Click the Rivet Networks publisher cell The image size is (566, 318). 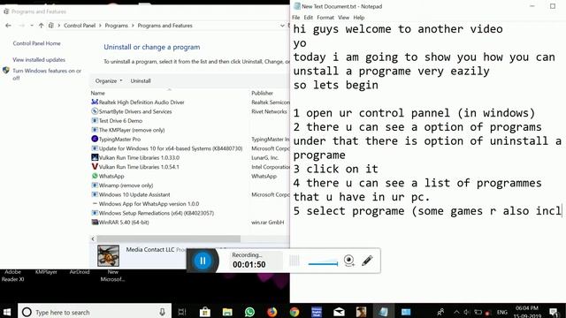269,111
